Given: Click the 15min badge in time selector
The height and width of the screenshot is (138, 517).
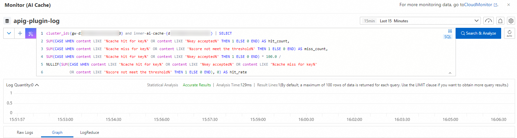Looking at the screenshot, I should click(x=370, y=21).
